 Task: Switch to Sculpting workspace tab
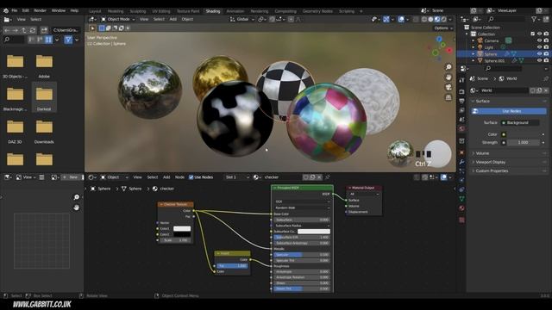click(x=138, y=11)
